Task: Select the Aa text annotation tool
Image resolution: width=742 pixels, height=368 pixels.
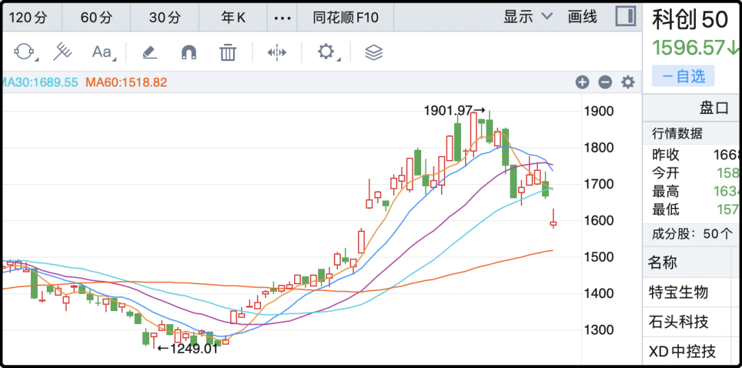Action: point(102,51)
